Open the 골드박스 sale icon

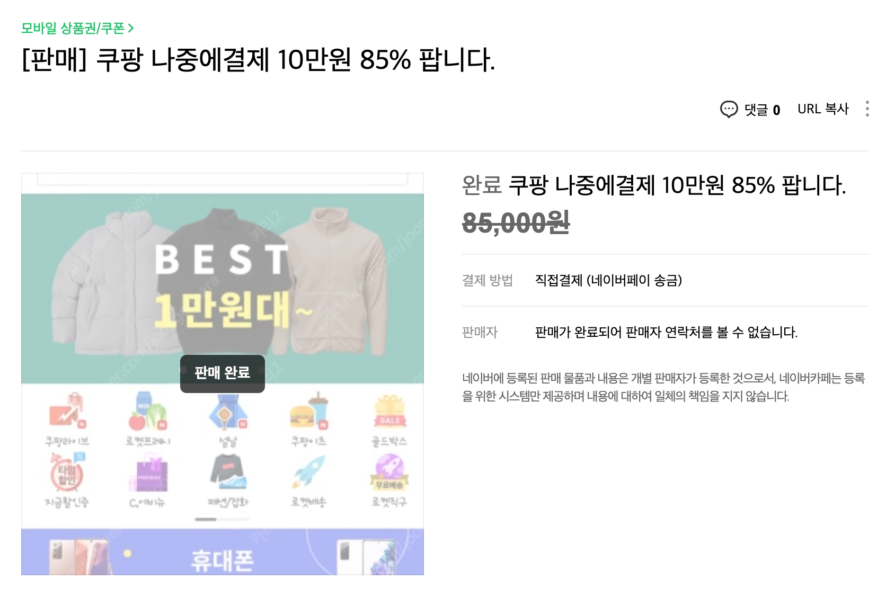point(389,416)
